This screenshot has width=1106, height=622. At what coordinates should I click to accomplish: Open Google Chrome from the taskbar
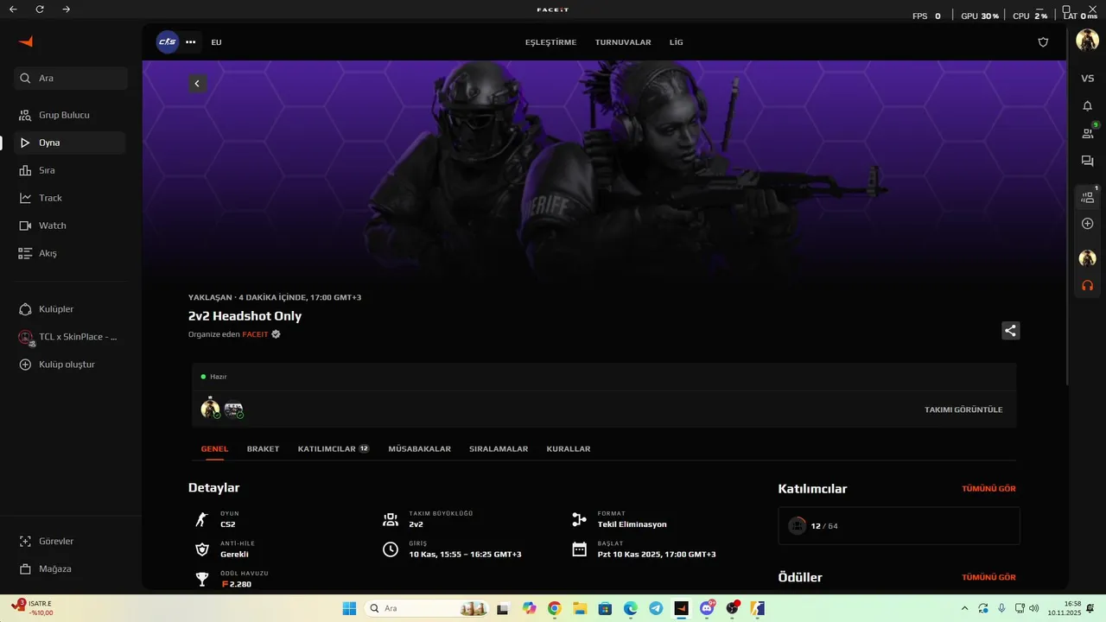tap(554, 608)
